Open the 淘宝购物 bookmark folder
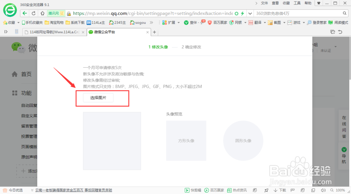 click(54, 22)
